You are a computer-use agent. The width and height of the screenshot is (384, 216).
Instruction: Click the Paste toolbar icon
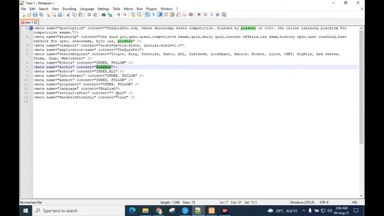pyautogui.click(x=80, y=14)
